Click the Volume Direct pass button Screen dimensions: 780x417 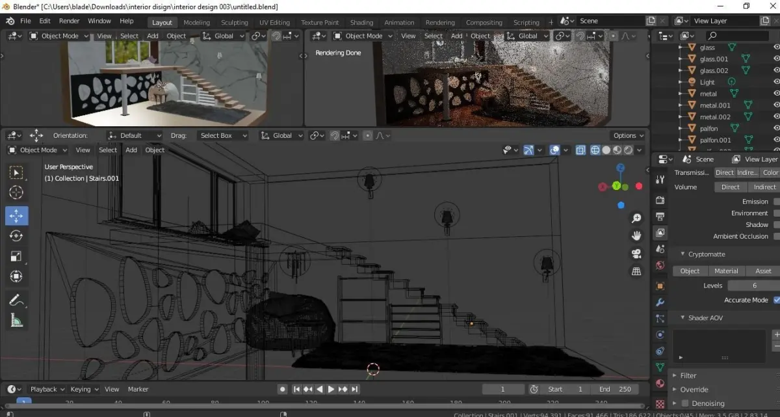tap(730, 187)
